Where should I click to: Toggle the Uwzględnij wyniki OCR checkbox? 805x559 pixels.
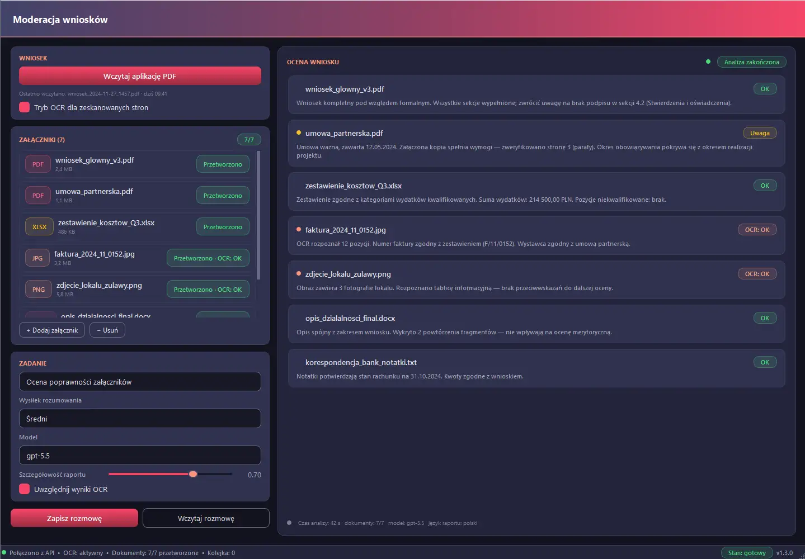pyautogui.click(x=25, y=489)
